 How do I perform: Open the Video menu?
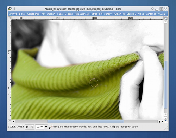point(141,14)
